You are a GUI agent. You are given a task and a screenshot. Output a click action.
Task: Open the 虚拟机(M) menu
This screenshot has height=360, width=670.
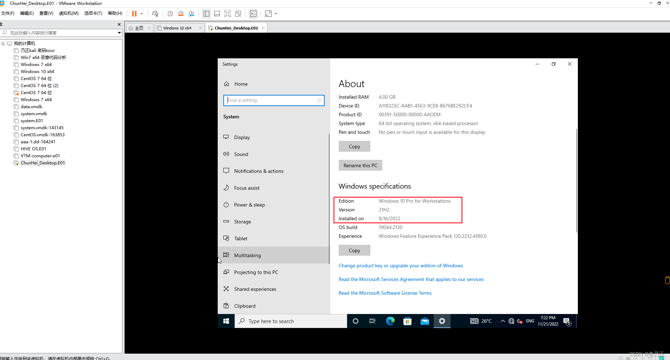[69, 13]
